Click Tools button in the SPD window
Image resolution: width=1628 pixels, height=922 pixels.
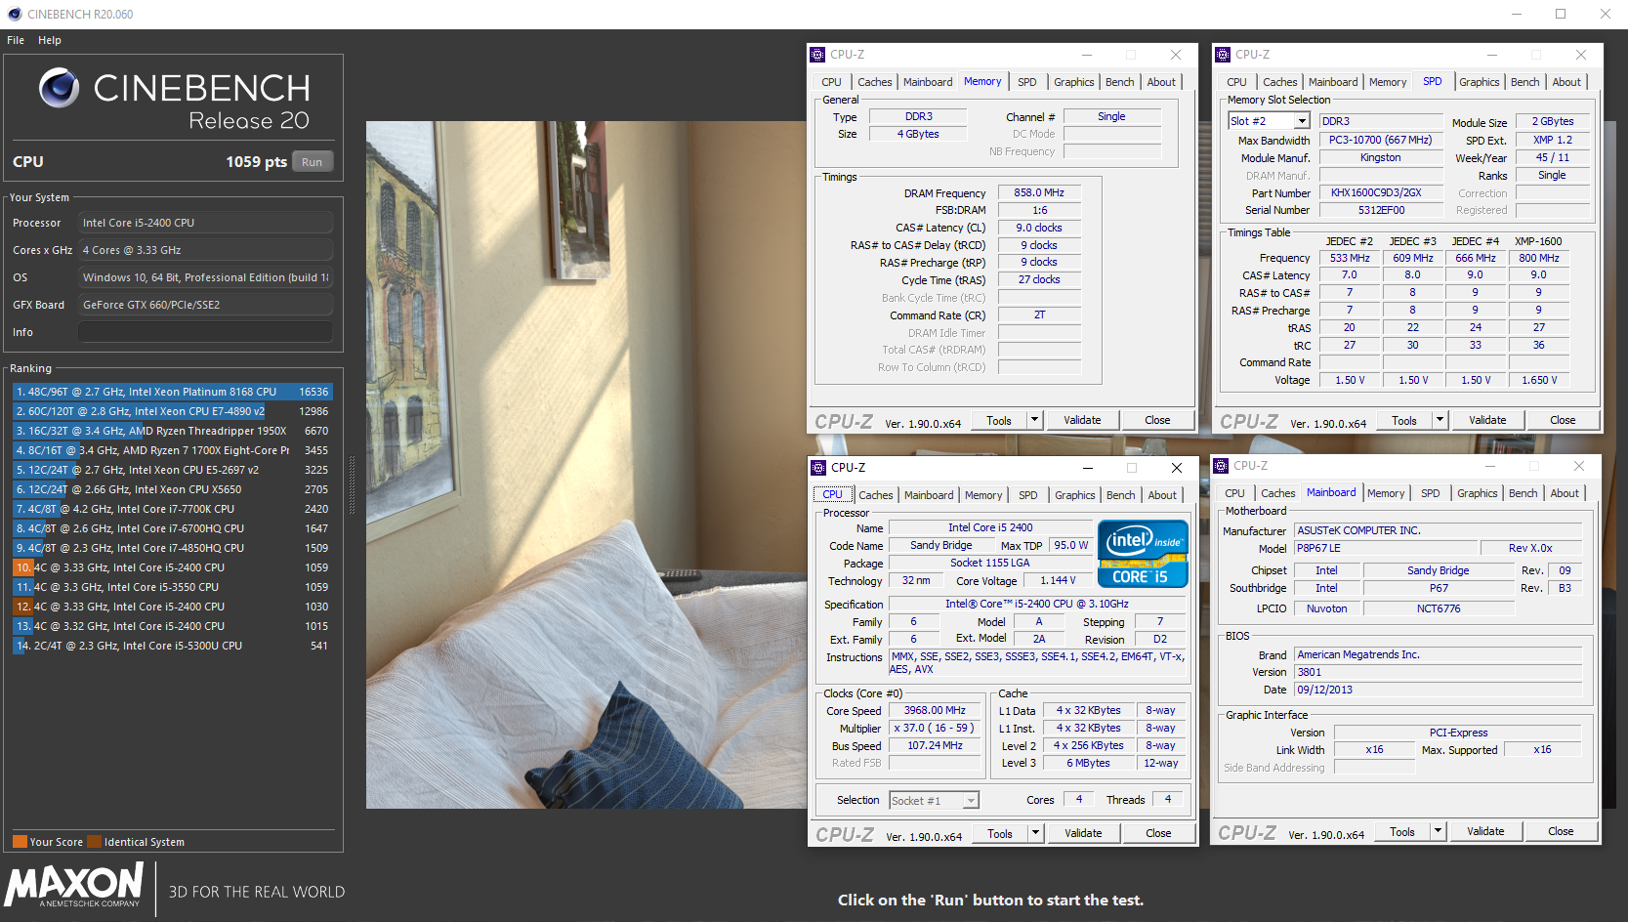coord(1404,420)
